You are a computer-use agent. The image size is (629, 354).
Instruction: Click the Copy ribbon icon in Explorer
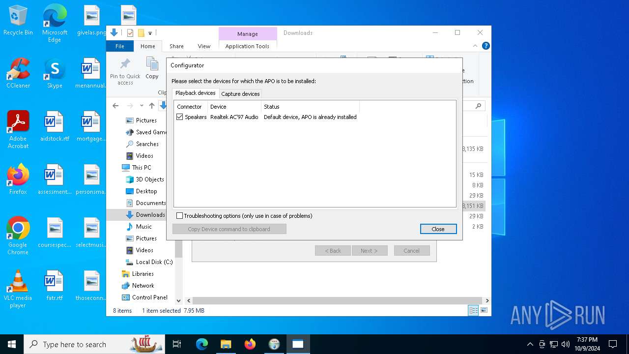152,68
